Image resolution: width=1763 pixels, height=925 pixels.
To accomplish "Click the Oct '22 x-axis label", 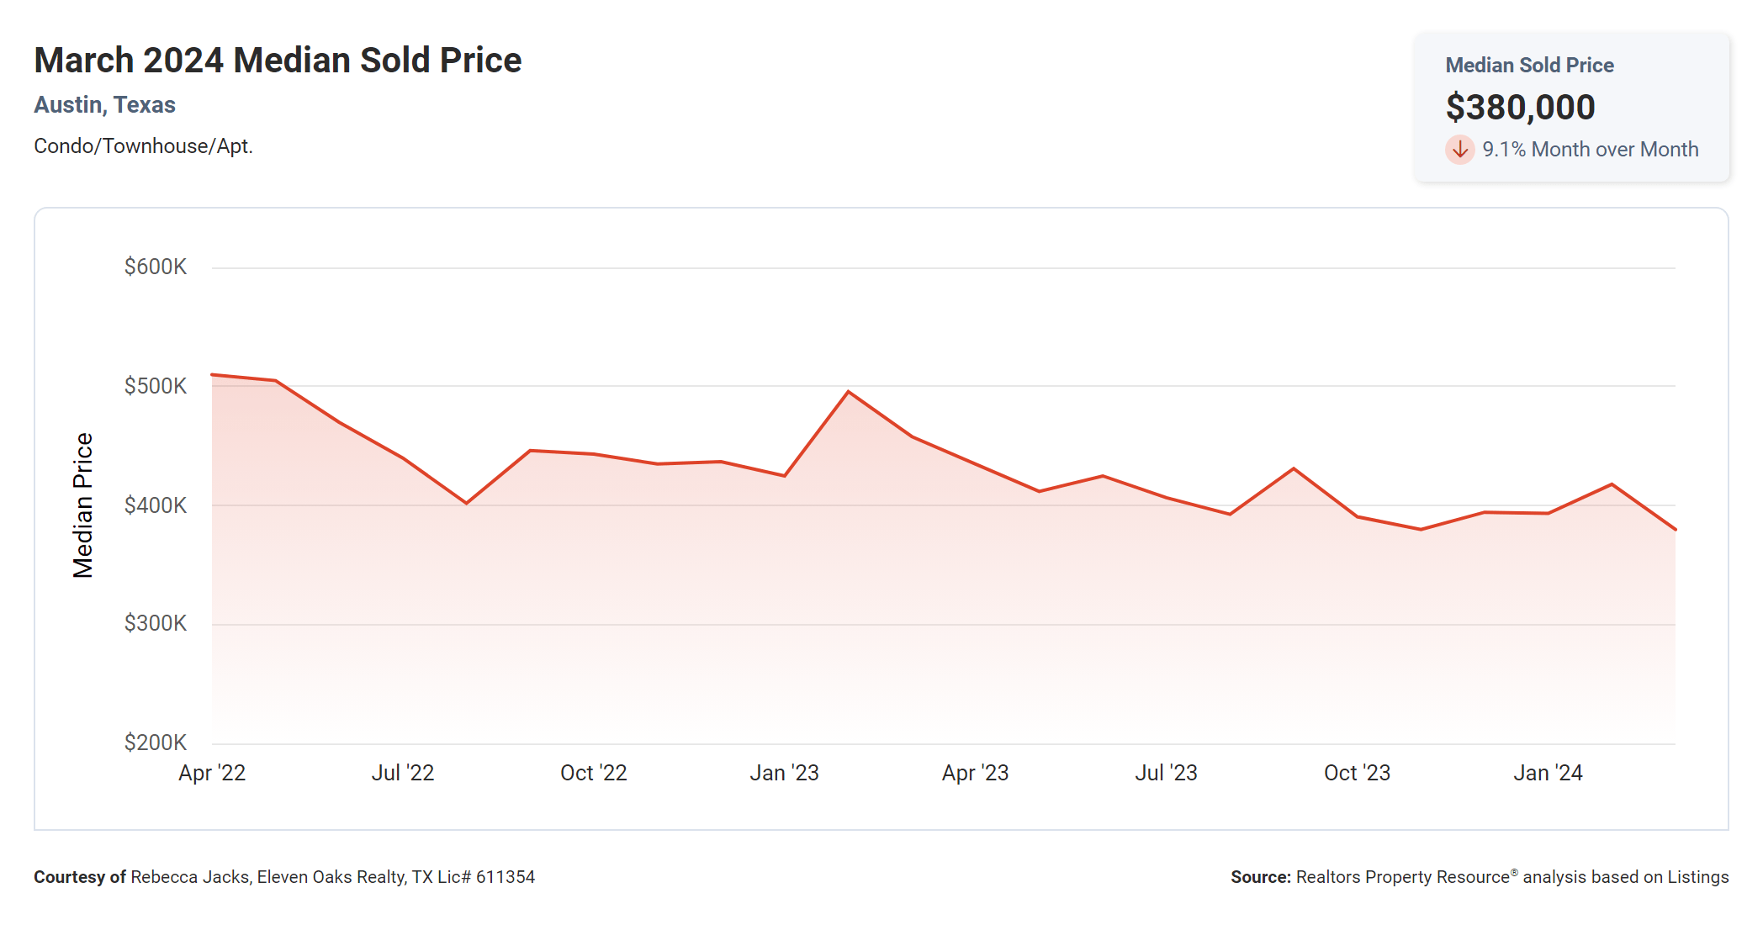I will (x=594, y=773).
